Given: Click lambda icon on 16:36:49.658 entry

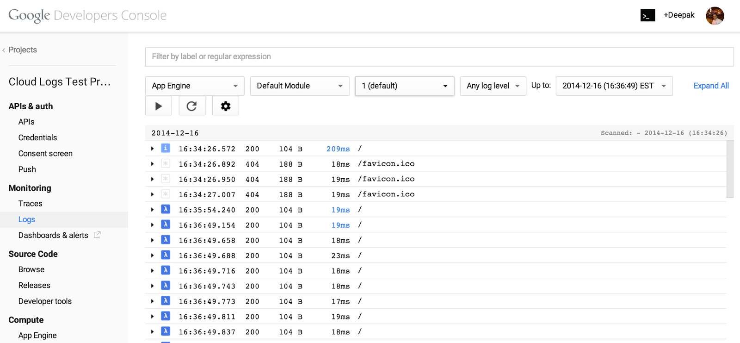Looking at the screenshot, I should tap(166, 240).
